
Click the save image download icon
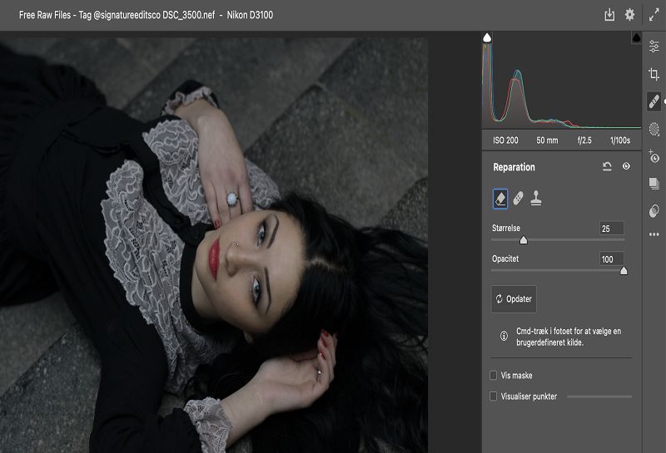coord(609,15)
